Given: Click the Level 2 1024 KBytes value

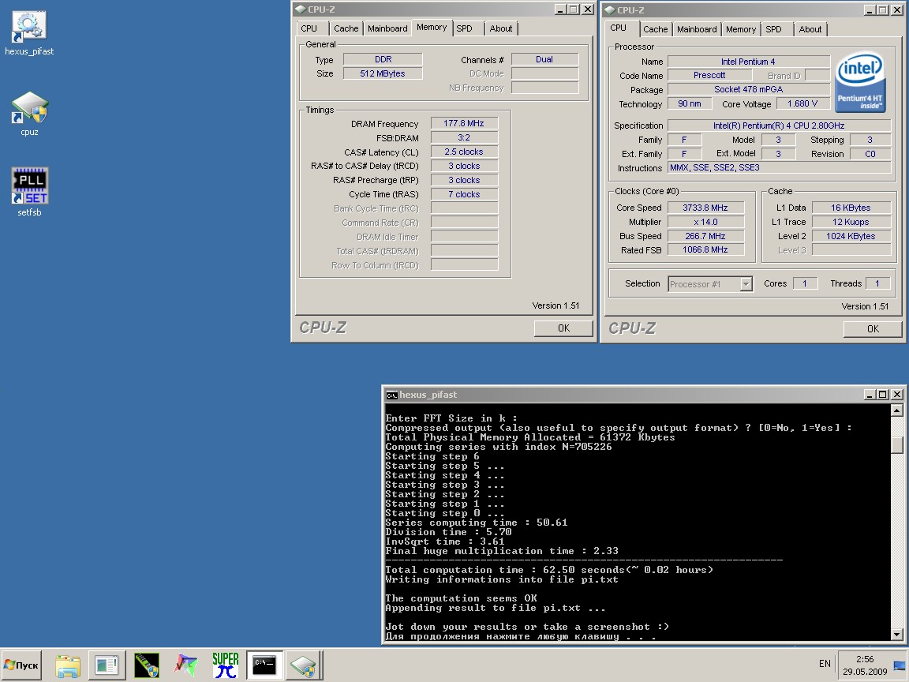Looking at the screenshot, I should (x=851, y=236).
